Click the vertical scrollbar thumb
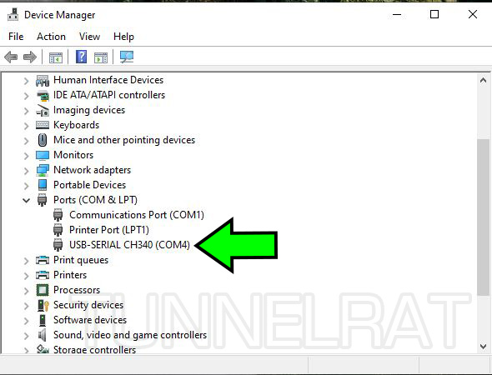492x375 pixels. tap(483, 217)
